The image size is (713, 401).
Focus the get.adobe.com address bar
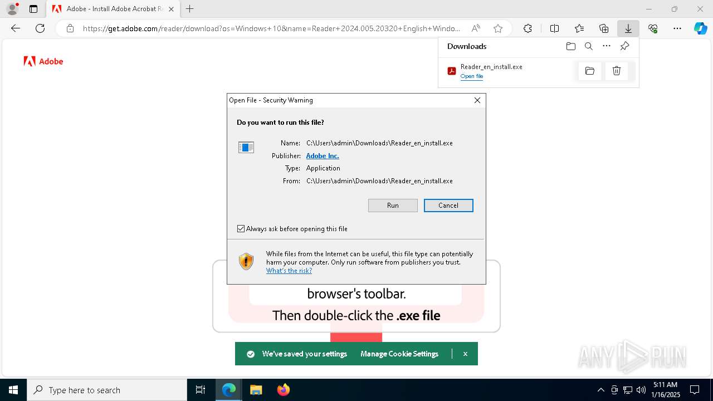pos(271,28)
